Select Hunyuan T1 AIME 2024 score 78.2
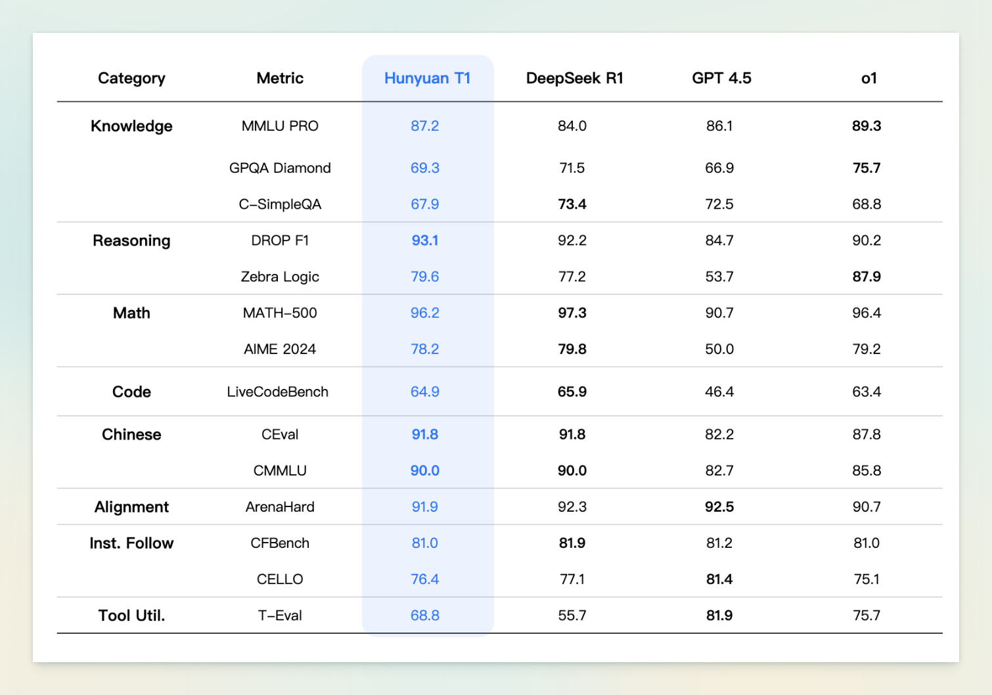This screenshot has width=992, height=695. [x=425, y=349]
